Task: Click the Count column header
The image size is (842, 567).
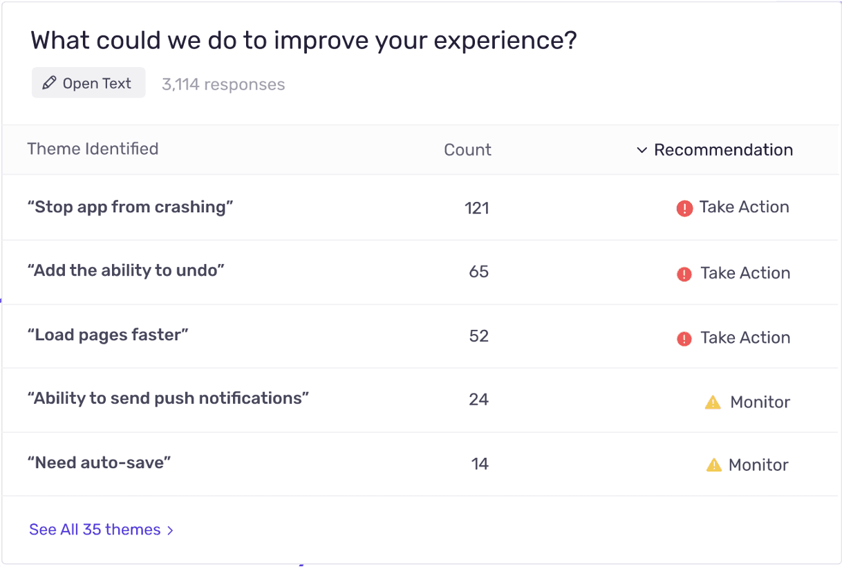Action: pos(467,149)
